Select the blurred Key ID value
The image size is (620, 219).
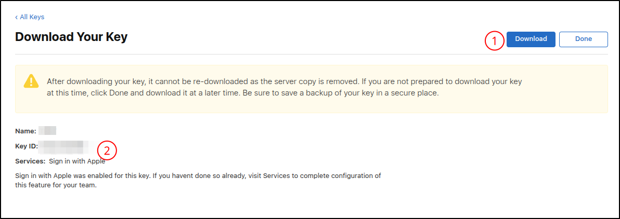point(65,146)
